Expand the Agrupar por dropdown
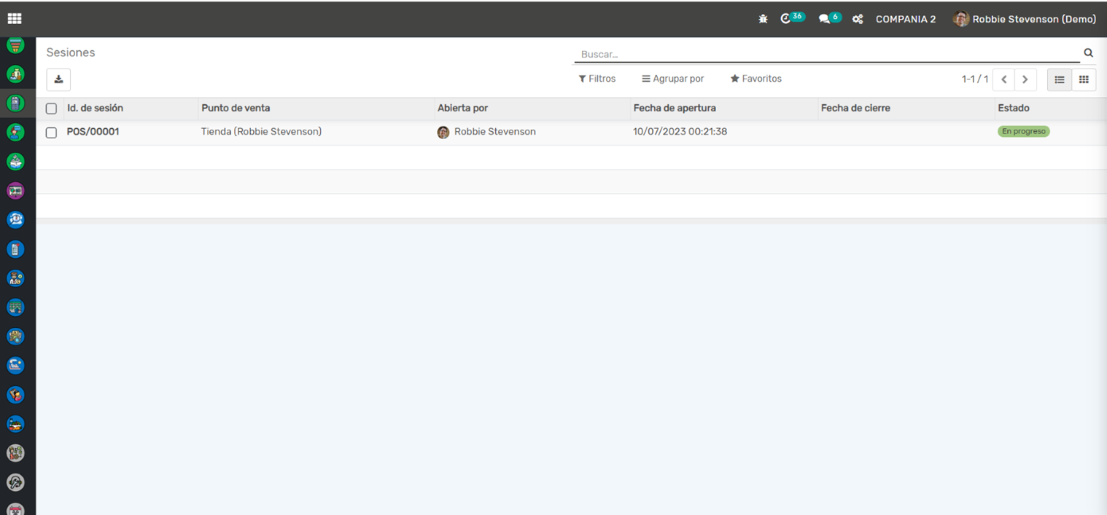The width and height of the screenshot is (1107, 515). [672, 79]
